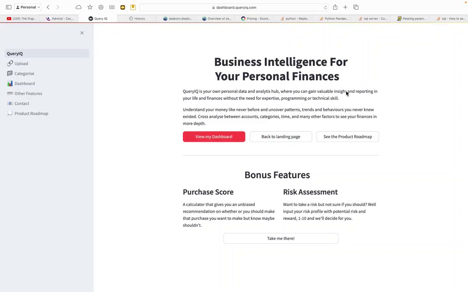
Task: Switch to the Python Pandas... tab
Action: click(x=334, y=19)
